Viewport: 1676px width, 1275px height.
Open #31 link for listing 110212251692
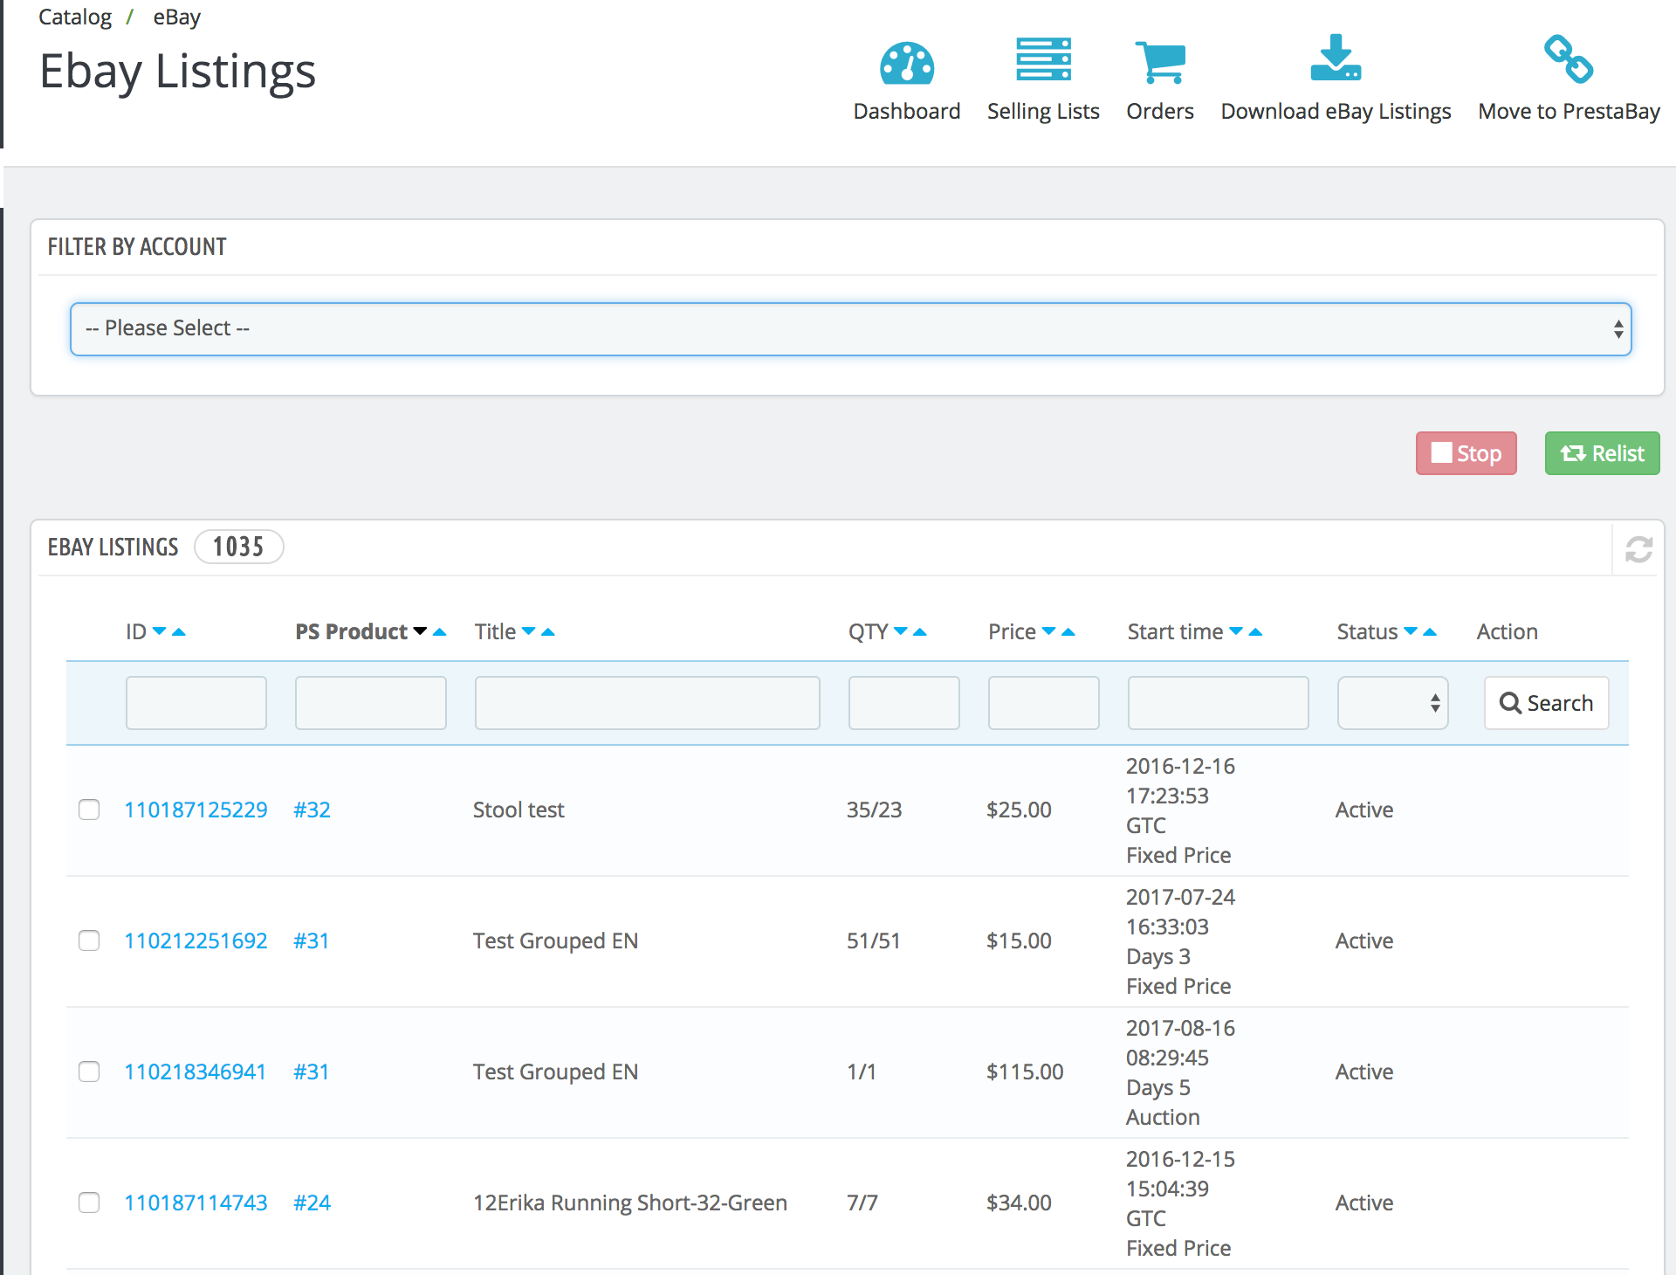coord(311,941)
